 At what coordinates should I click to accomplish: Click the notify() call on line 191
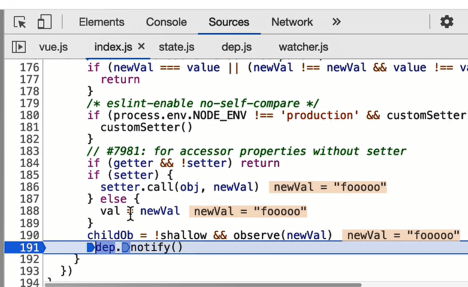click(156, 248)
